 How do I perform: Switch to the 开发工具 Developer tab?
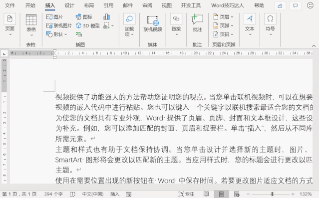(191, 5)
